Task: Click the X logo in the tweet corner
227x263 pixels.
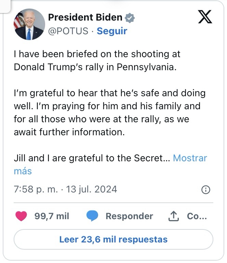Action: (x=205, y=17)
